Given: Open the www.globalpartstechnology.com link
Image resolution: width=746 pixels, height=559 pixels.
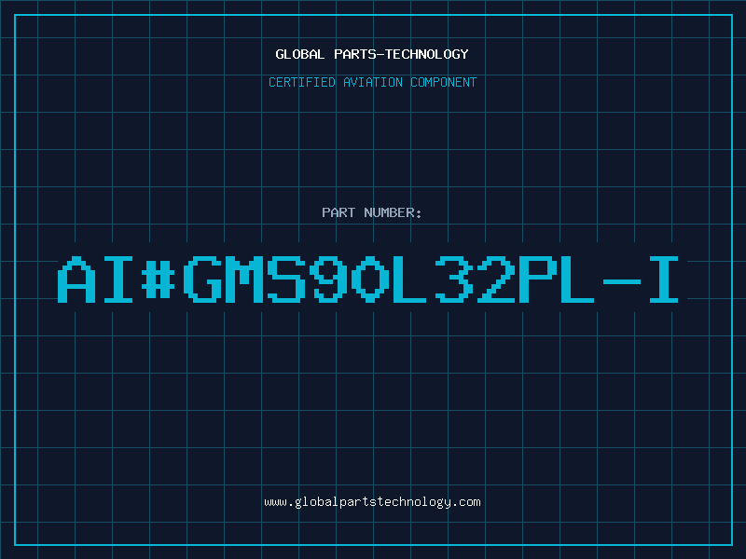Looking at the screenshot, I should [372, 502].
